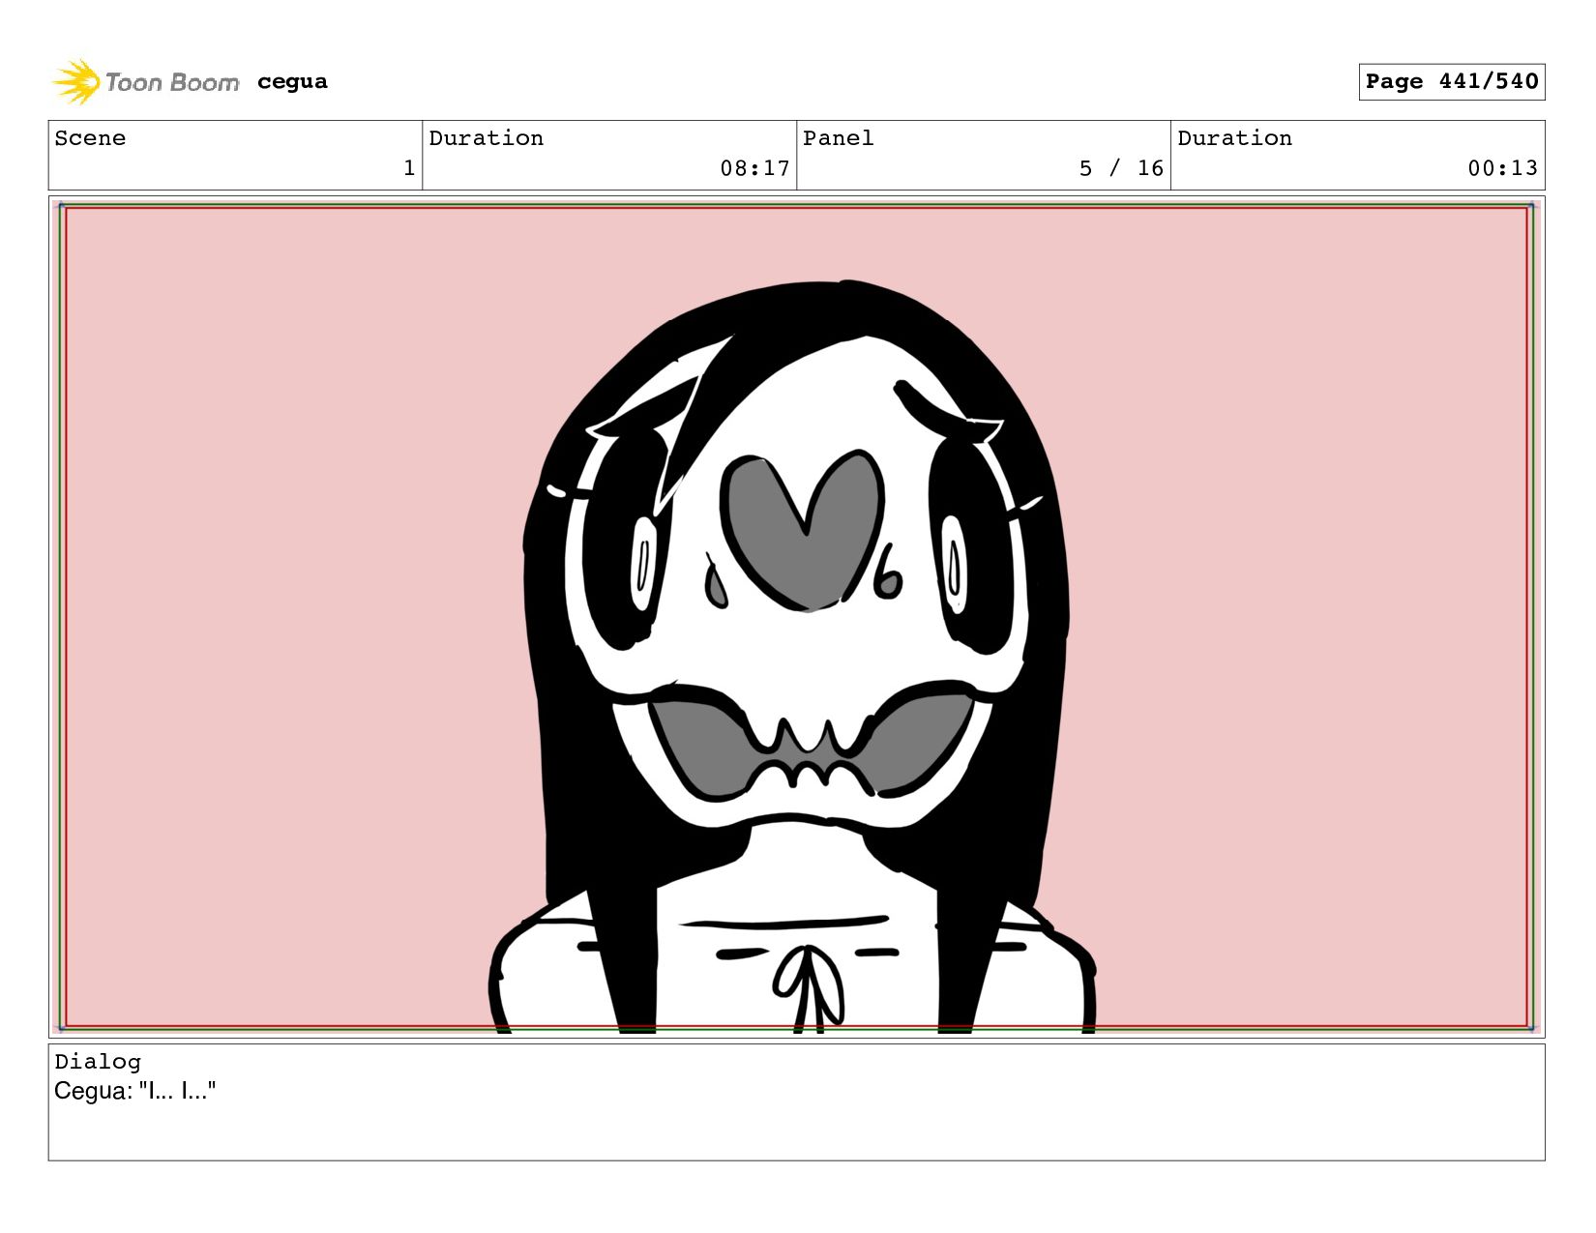Click the dialog line 'Cegua: "I... I..."'
The image size is (1596, 1233).
coord(134,1091)
